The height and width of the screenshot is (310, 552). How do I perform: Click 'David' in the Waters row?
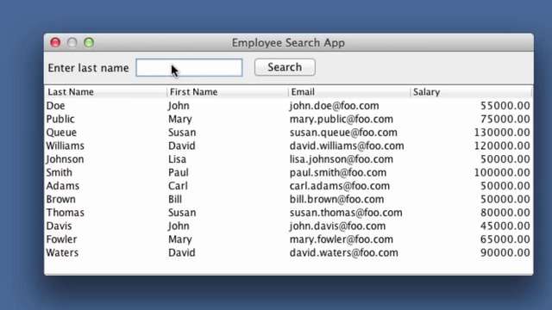(182, 252)
